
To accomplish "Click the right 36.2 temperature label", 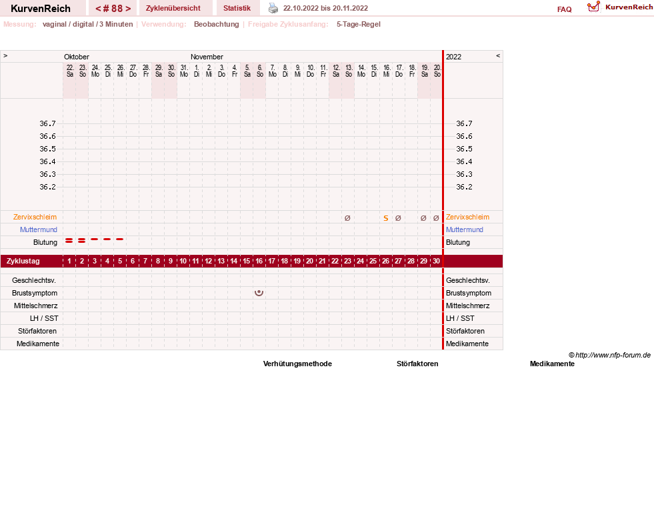I will coord(464,187).
